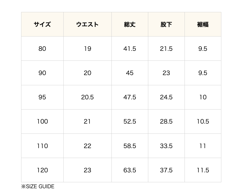Select total length value 41.5
This screenshot has width=249, height=194.
130,49
